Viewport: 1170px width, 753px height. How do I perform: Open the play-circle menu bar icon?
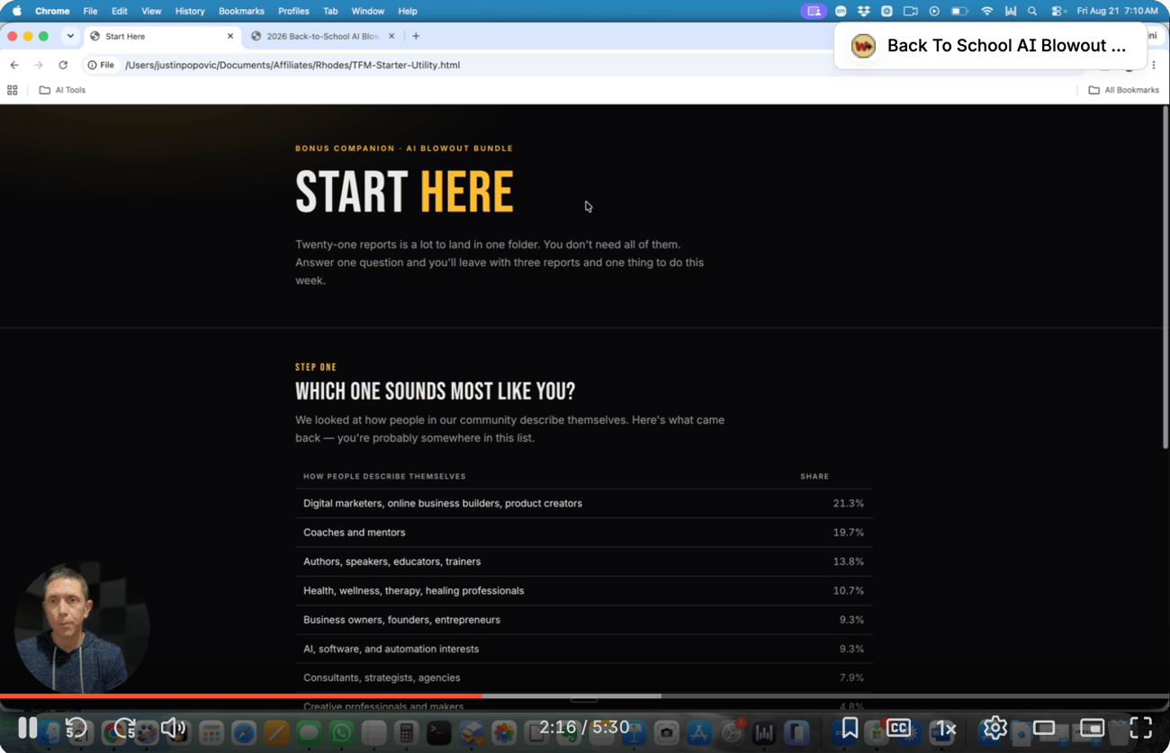[934, 11]
